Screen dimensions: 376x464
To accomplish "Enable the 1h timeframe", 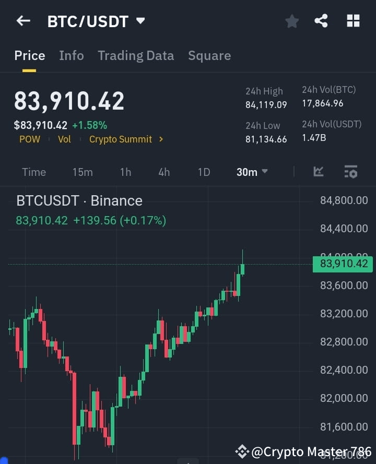I will pos(125,172).
